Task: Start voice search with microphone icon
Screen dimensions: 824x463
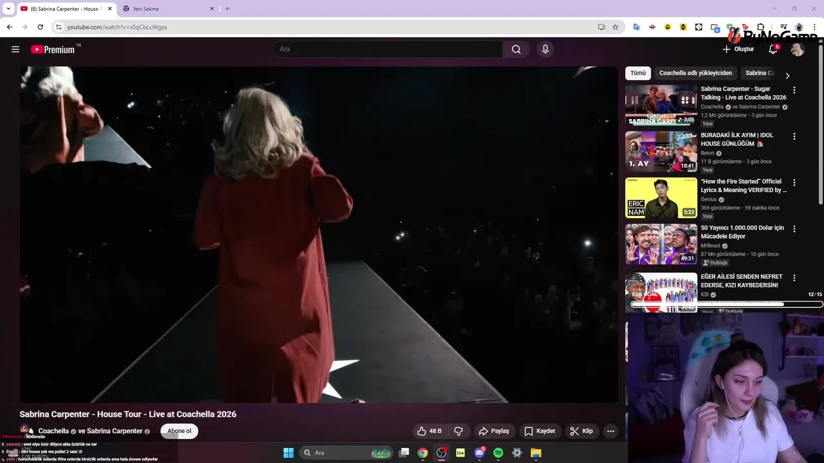Action: point(545,49)
